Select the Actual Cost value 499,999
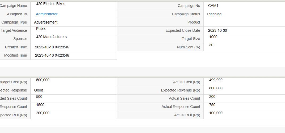This screenshot has width=285, height=133. pos(216,80)
